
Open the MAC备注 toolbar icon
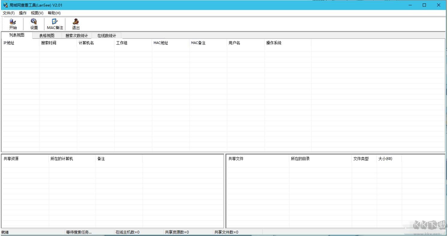(55, 24)
